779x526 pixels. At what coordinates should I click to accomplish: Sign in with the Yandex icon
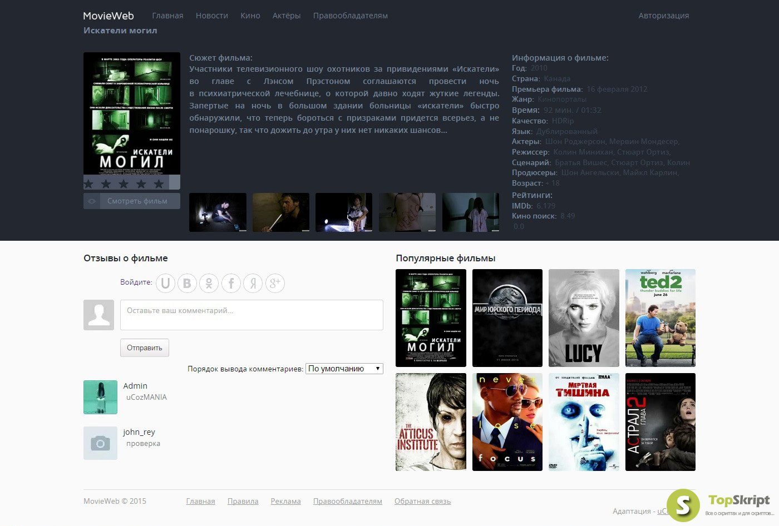coord(253,283)
